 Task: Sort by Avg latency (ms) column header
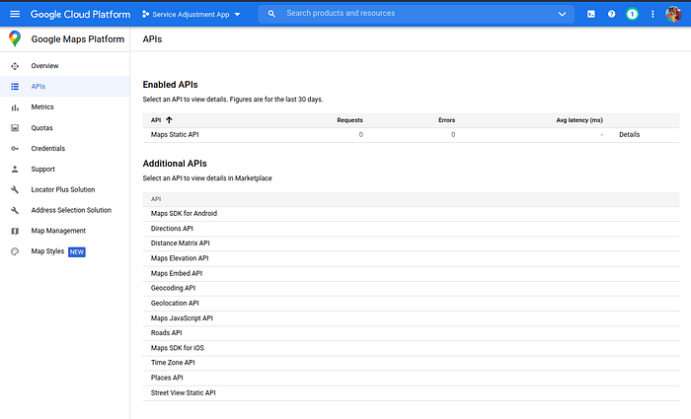coord(579,120)
